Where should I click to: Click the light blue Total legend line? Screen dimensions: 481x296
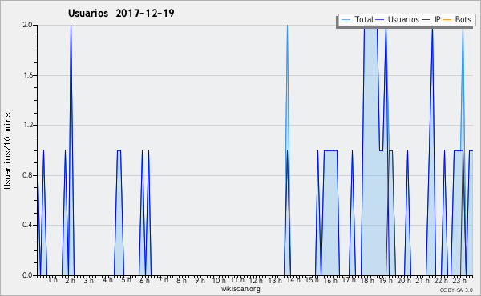pyautogui.click(x=346, y=20)
